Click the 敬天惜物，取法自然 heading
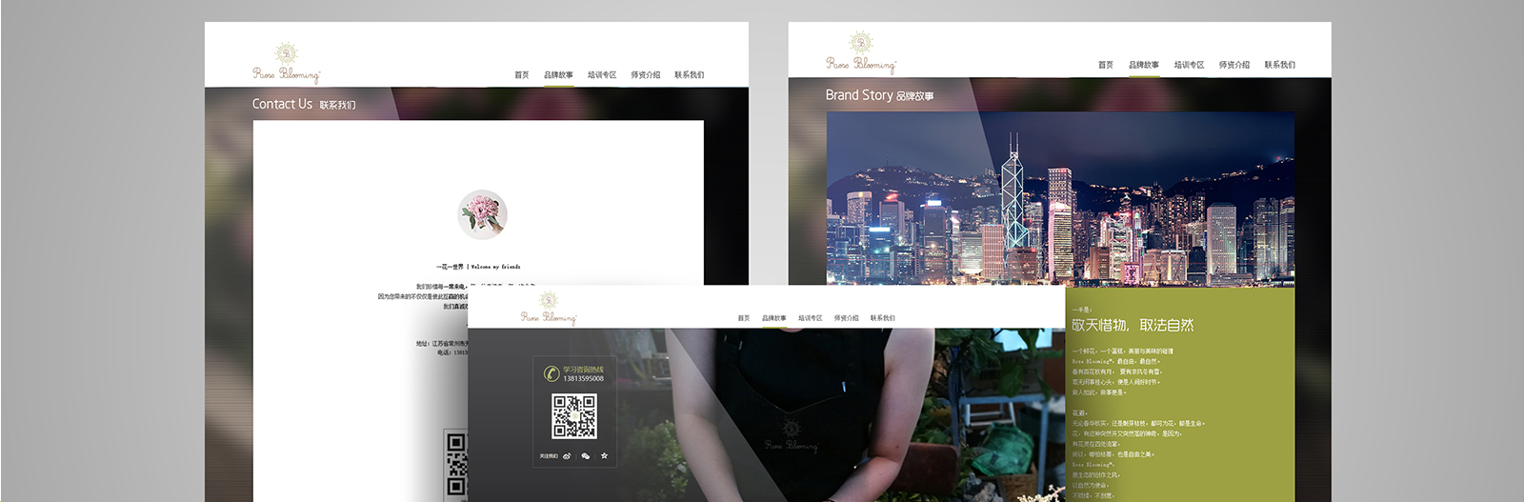The image size is (1524, 502). (1133, 326)
